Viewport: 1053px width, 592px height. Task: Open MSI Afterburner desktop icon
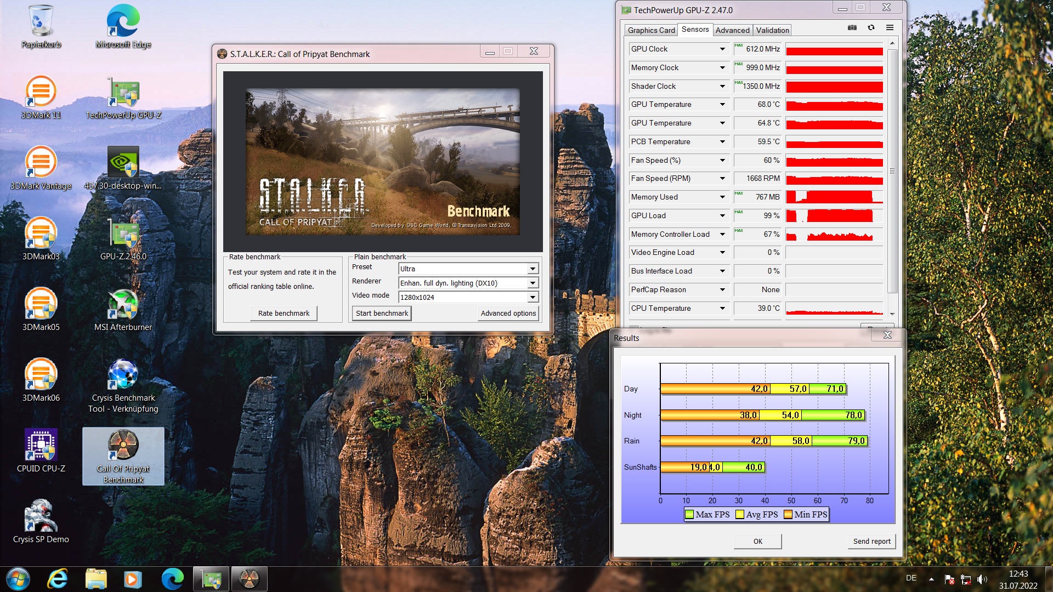123,306
